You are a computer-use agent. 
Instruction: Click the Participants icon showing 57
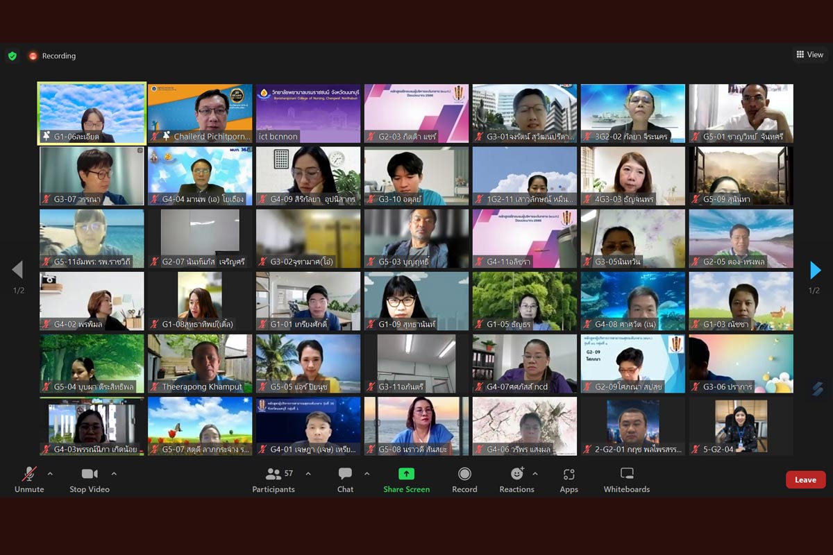point(274,475)
